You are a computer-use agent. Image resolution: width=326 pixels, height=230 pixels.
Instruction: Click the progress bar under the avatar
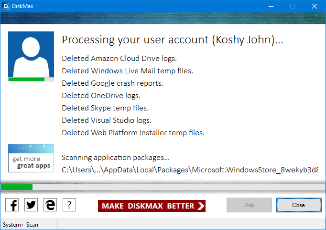click(31, 79)
